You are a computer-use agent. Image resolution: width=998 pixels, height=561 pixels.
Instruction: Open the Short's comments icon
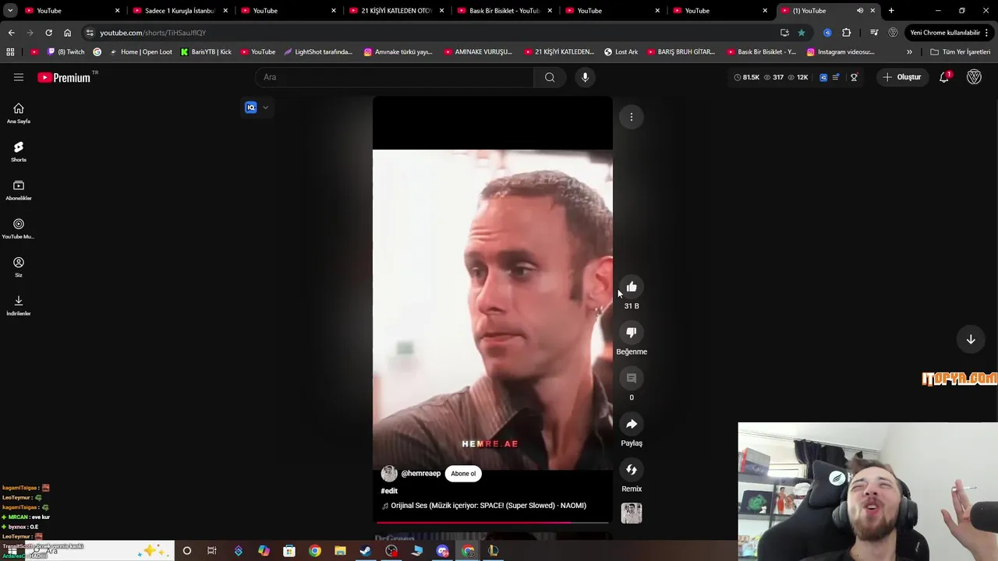click(x=632, y=378)
